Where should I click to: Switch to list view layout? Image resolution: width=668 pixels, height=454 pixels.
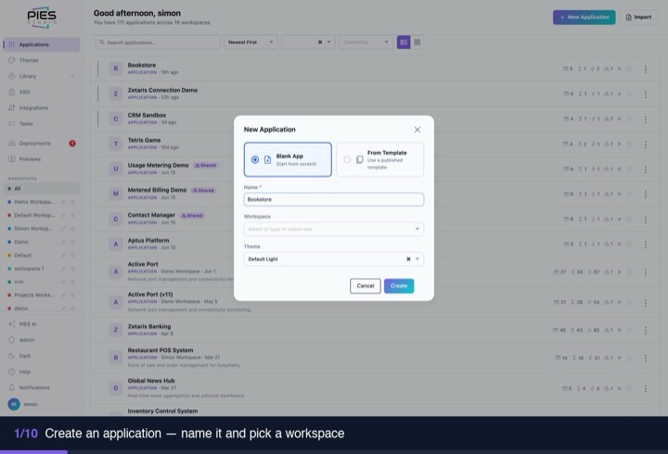[x=404, y=42]
